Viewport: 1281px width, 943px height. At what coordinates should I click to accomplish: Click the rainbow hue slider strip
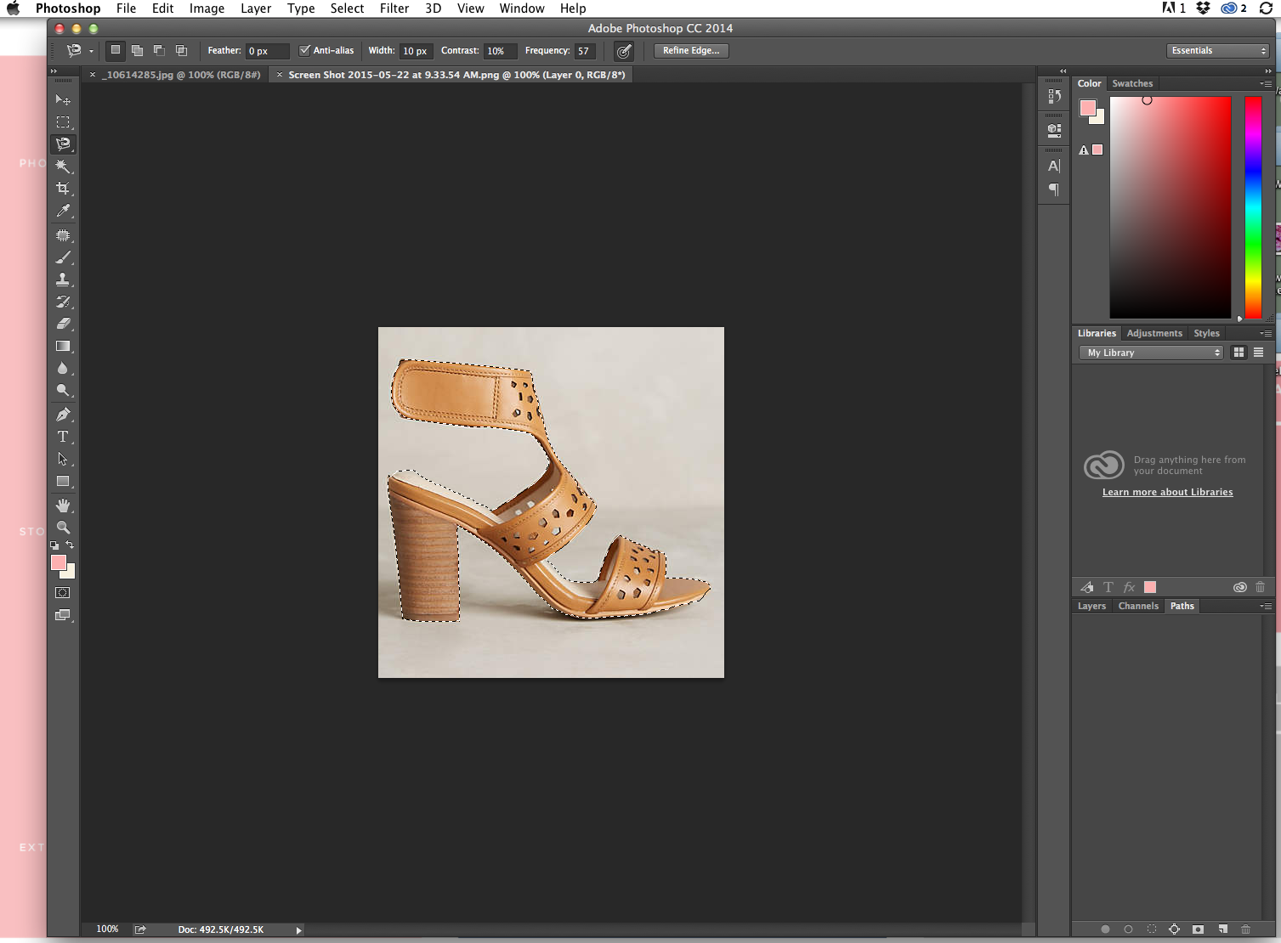point(1253,207)
